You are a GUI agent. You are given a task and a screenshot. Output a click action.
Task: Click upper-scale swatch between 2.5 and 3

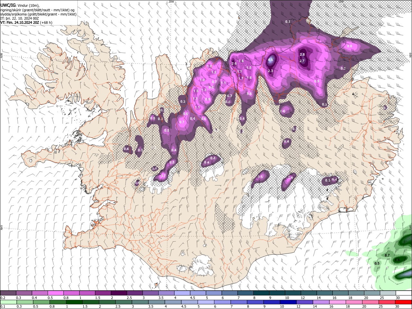(134, 293)
